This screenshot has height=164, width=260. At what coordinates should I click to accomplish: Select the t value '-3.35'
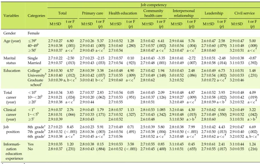[161, 58]
